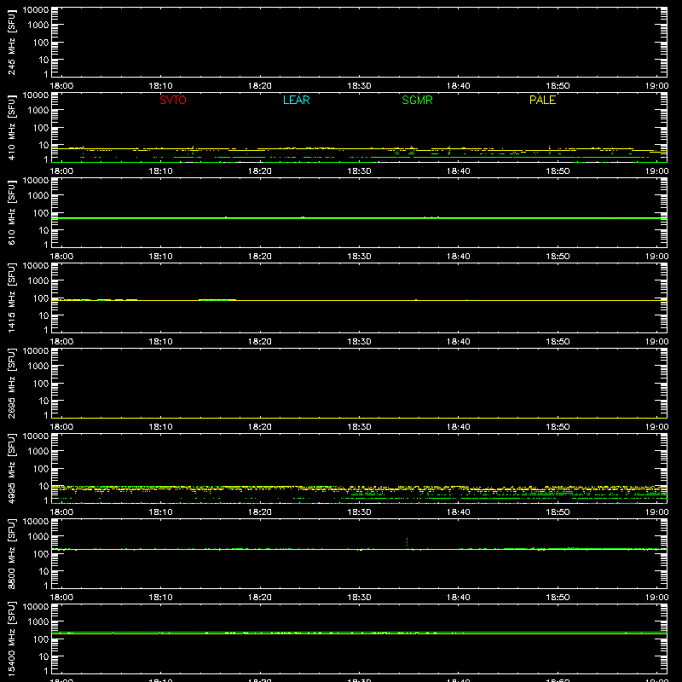
Task: Click the flat yellow trace in the 2695 MHz plot
Action: tap(359, 418)
